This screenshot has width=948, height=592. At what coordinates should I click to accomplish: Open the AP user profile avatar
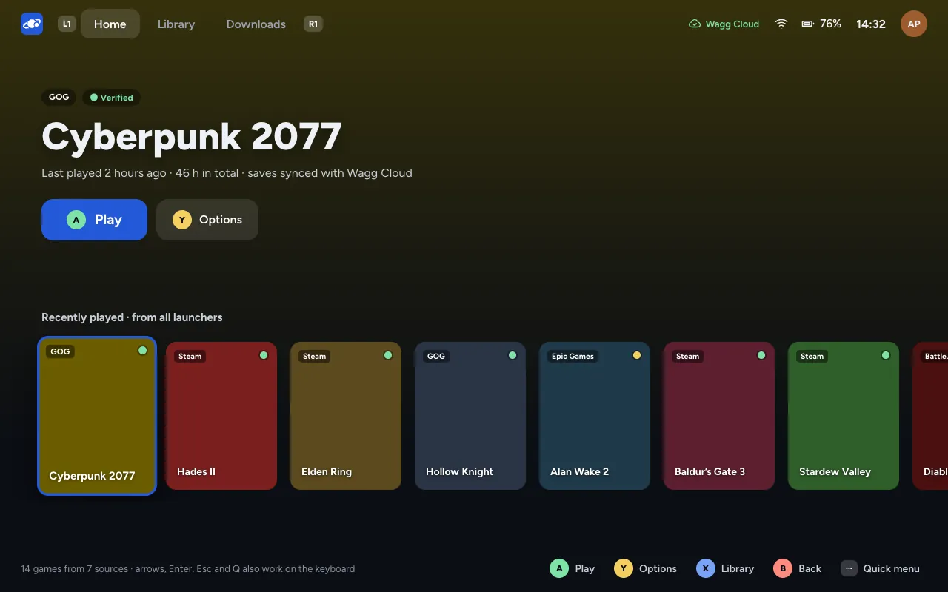click(x=914, y=24)
